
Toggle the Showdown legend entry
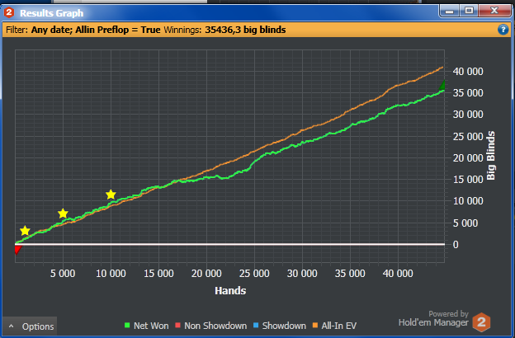click(x=280, y=326)
